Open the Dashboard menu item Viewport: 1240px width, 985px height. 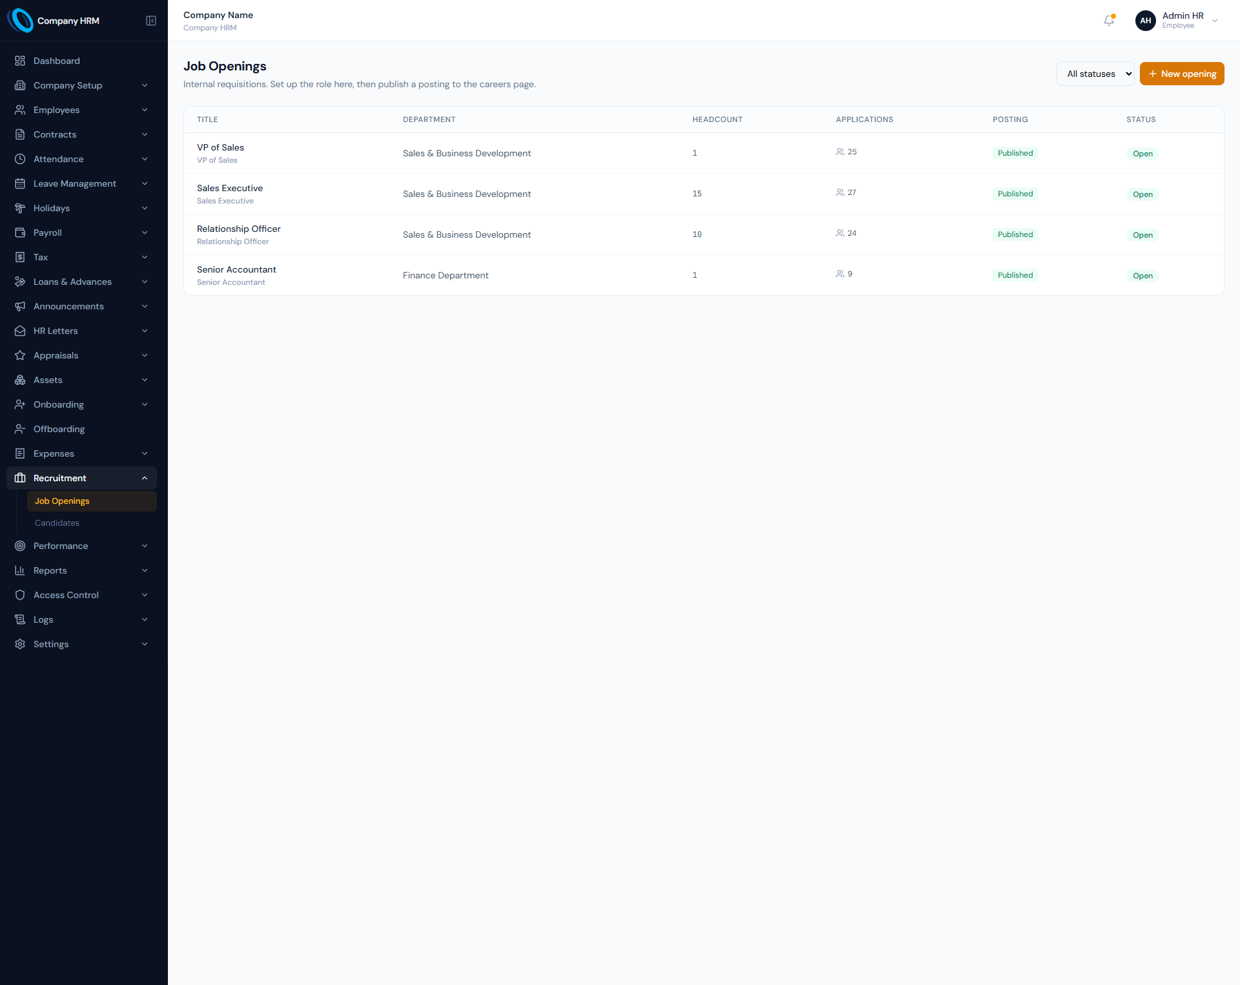click(81, 61)
